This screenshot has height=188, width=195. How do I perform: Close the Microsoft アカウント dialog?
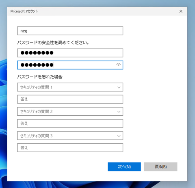pyautogui.click(x=181, y=11)
